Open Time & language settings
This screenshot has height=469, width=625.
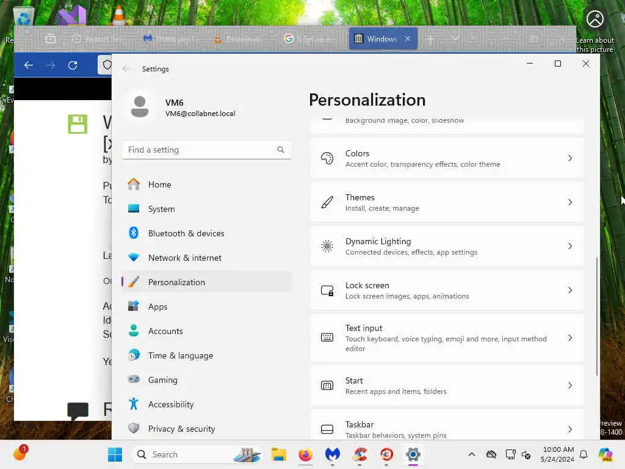(x=206, y=355)
